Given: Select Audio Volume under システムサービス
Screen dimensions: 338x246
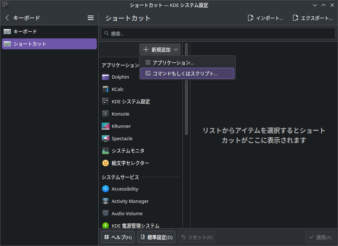Looking at the screenshot, I should 141,213.
